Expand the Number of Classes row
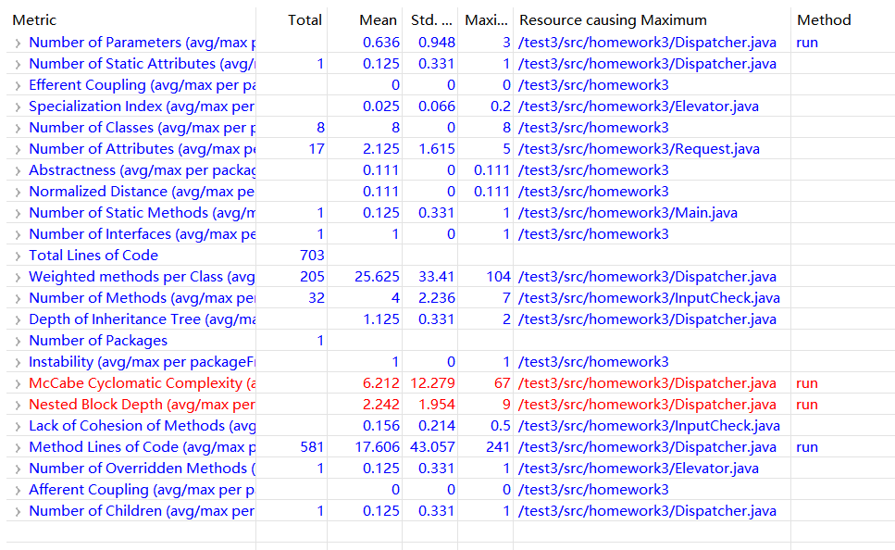The height and width of the screenshot is (550, 895). 18,129
